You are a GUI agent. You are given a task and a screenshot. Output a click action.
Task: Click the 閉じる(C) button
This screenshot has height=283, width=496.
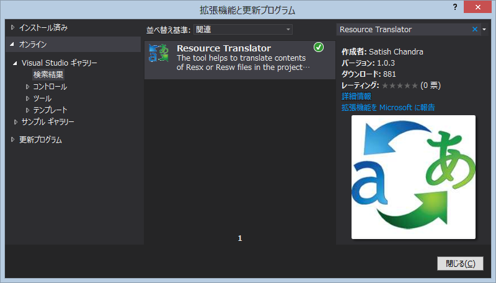pos(460,263)
